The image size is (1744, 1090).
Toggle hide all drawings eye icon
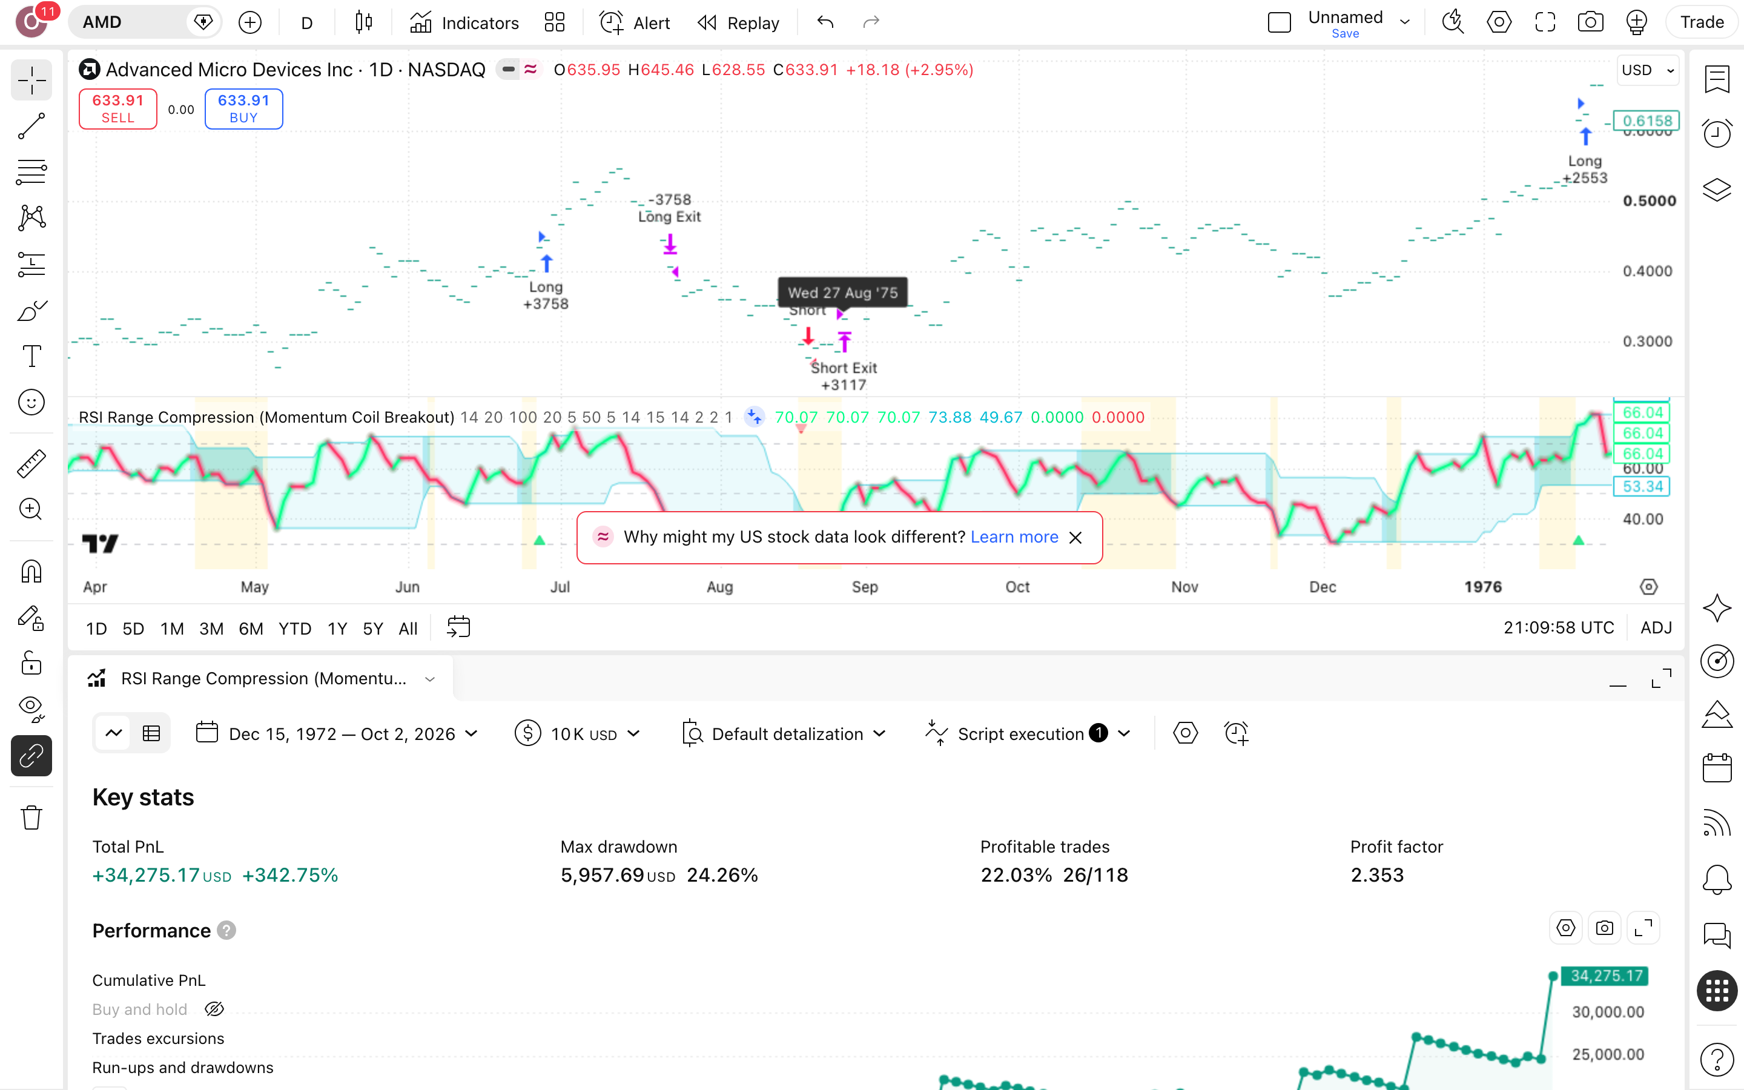31,709
